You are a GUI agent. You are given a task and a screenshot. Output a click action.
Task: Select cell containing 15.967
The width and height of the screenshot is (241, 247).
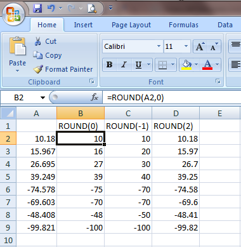(36, 151)
